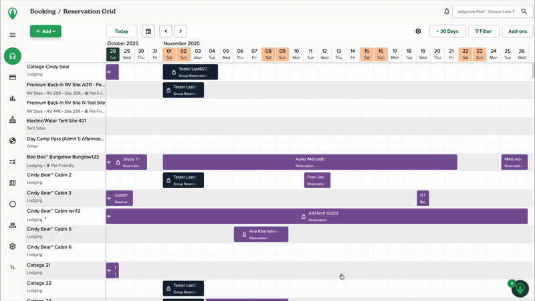Viewport: 535px width, 301px height.
Task: Click the globe icon in sidebar
Action: (x=12, y=141)
